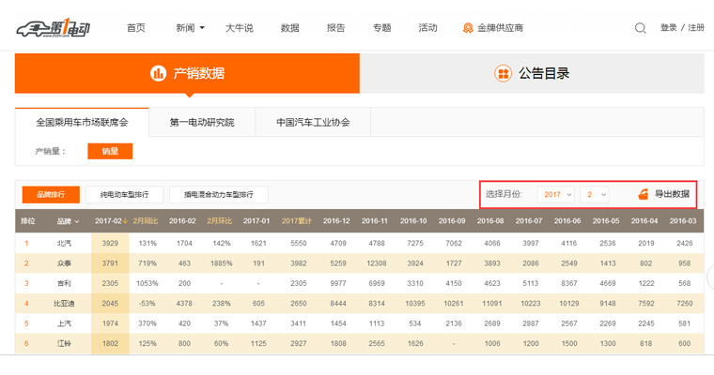
Task: Switch to the 公告目录 tab
Action: tap(532, 73)
